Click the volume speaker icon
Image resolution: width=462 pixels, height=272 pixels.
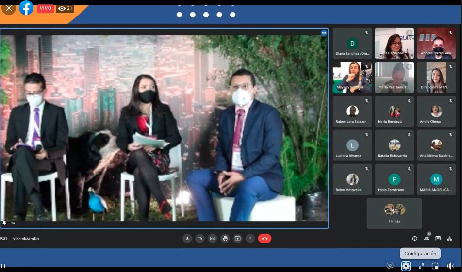[450, 266]
